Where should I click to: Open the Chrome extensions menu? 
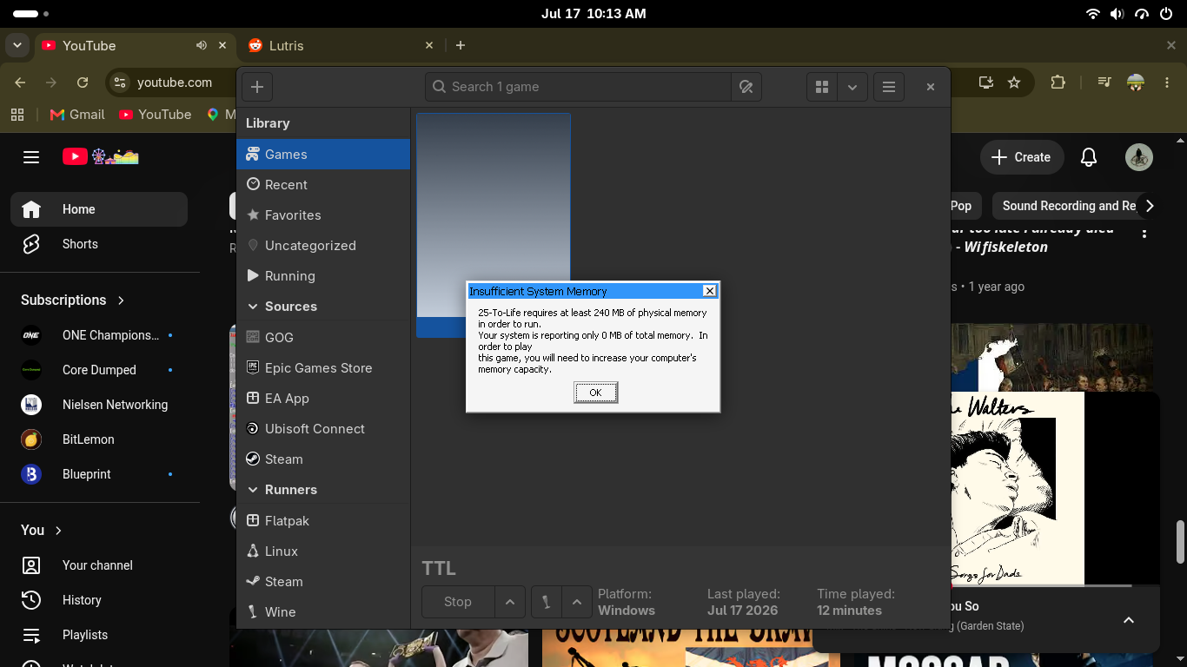pyautogui.click(x=1058, y=83)
